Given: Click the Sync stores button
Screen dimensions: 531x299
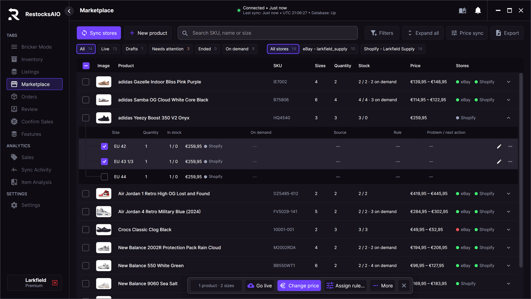Looking at the screenshot, I should [x=99, y=33].
